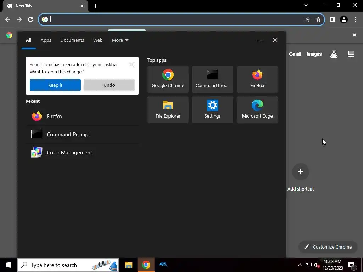Select the New Tab browser tab
This screenshot has height=272, width=363.
(x=46, y=6)
